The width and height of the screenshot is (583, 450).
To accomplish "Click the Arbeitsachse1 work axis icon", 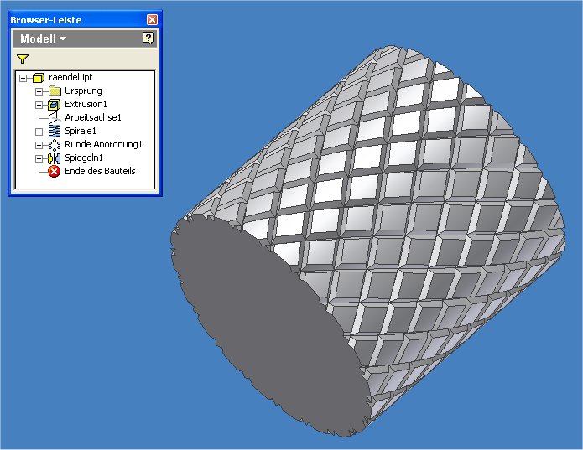I will (55, 118).
